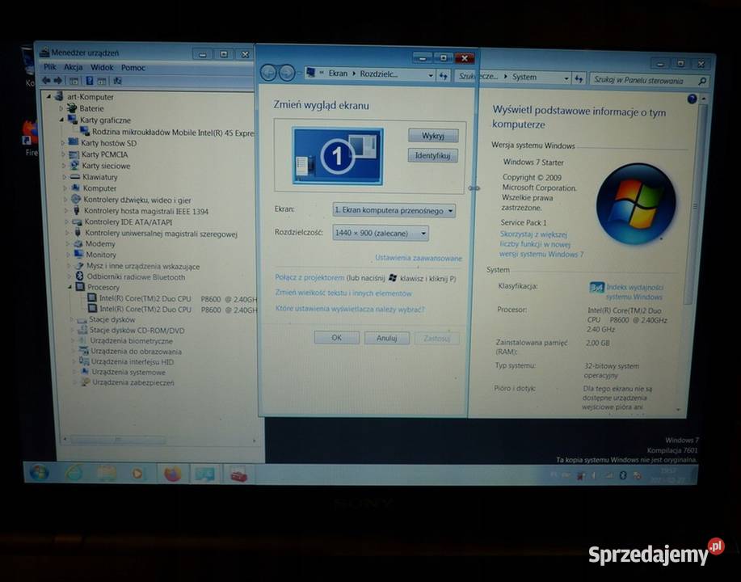Click the help icon in System window
741x582 pixels.
692,99
